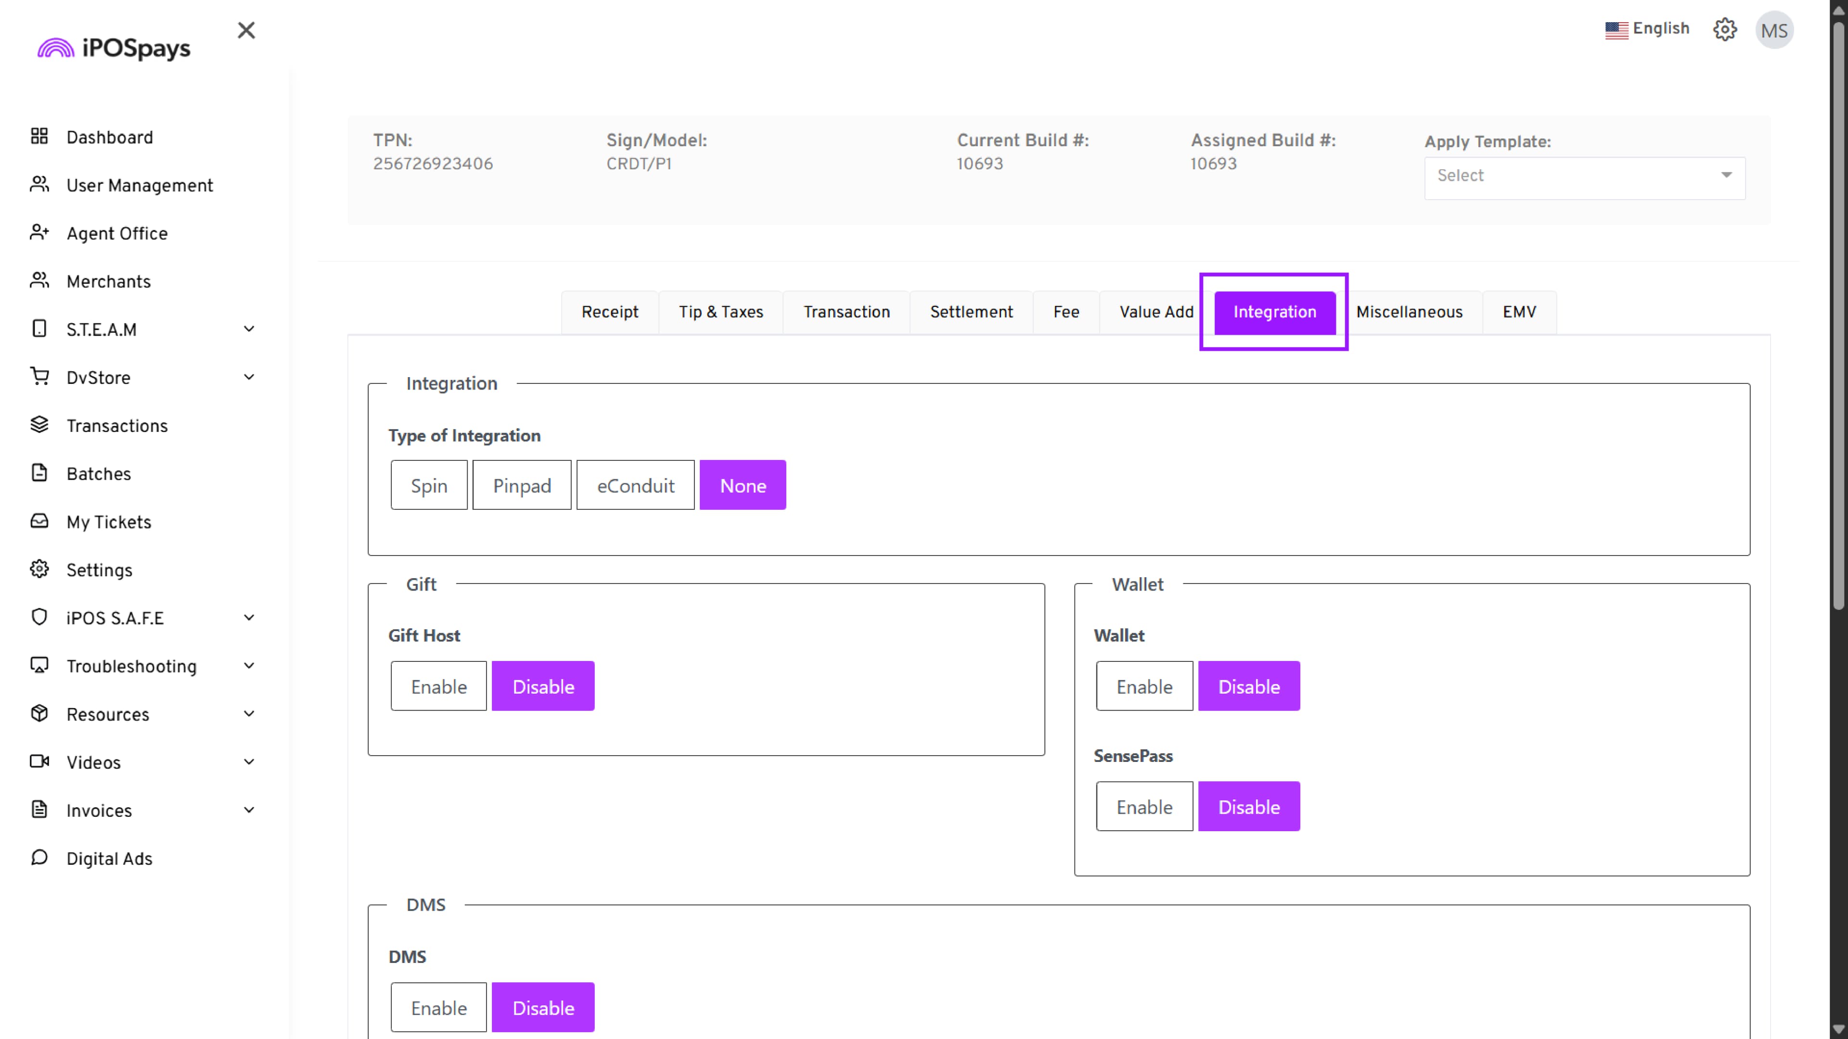Select Spin as integration type
1848x1039 pixels.
[429, 485]
